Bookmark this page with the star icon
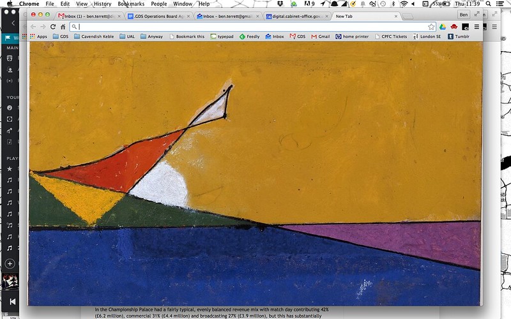The height and width of the screenshot is (319, 511). pyautogui.click(x=432, y=27)
